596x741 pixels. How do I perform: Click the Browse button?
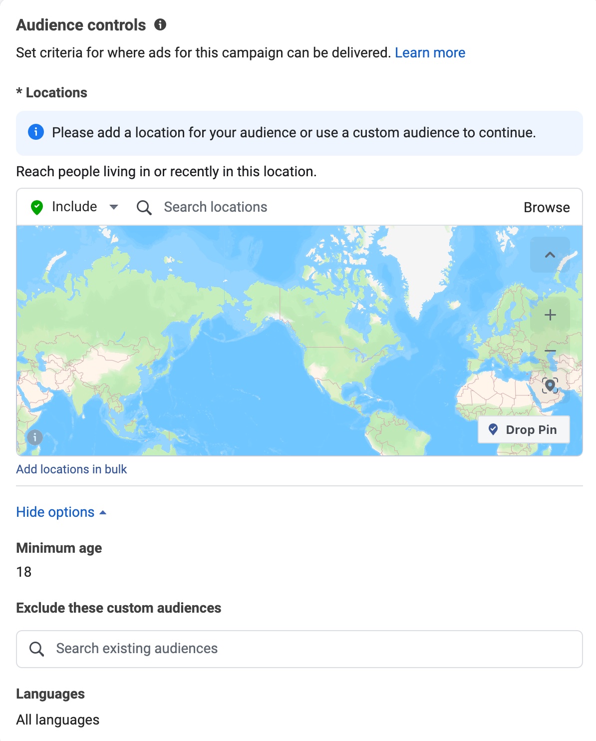pyautogui.click(x=547, y=207)
